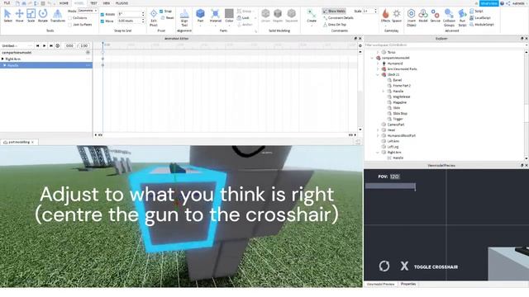Click the Reset pivot button
The image size is (529, 297).
coord(168,18)
